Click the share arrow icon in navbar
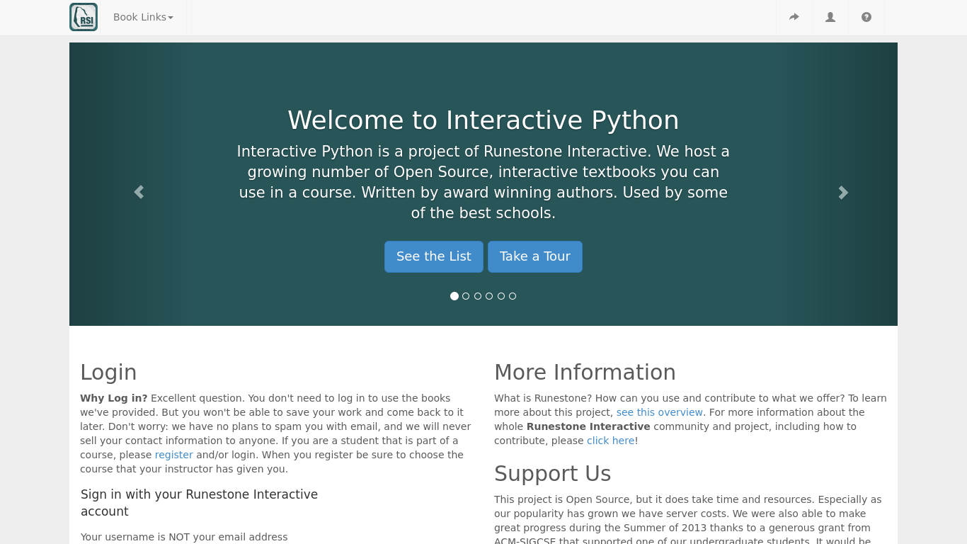This screenshot has height=544, width=967. coord(794,17)
